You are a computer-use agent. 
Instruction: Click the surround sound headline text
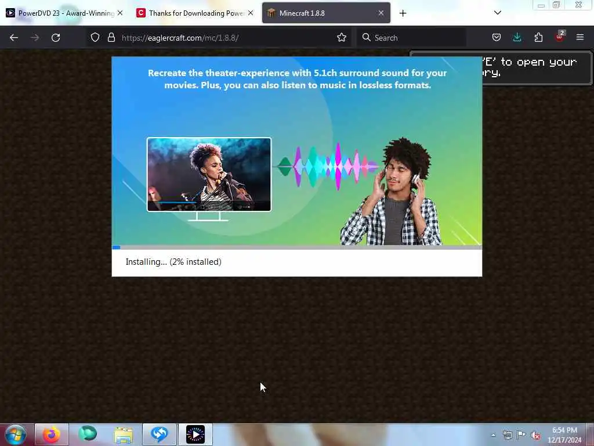[x=298, y=79]
